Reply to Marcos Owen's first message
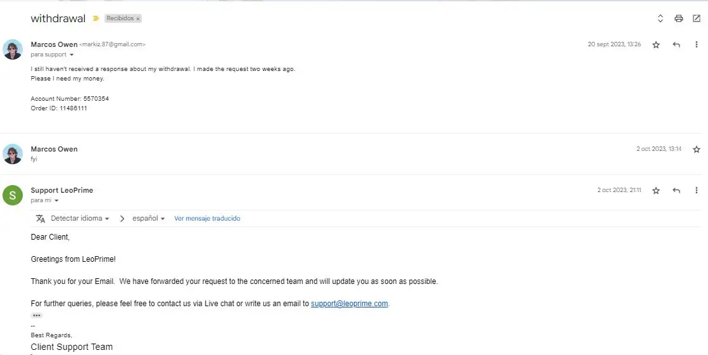The height and width of the screenshot is (355, 708). point(676,44)
